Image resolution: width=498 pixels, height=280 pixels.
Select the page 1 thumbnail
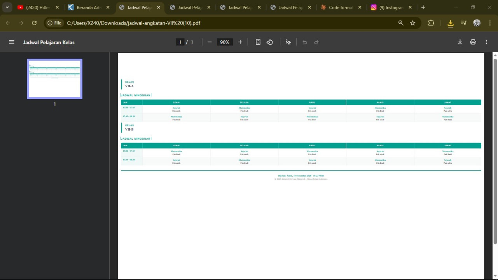54,79
